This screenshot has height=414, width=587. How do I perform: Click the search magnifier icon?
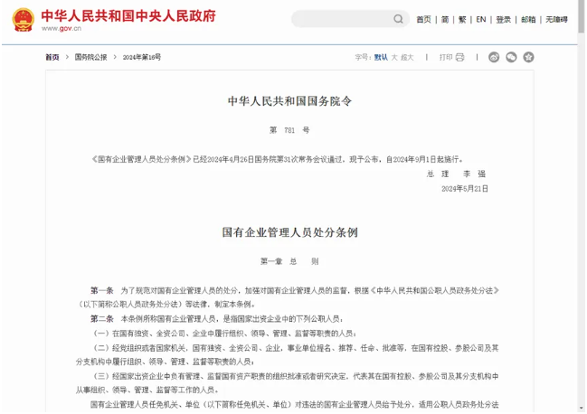398,19
